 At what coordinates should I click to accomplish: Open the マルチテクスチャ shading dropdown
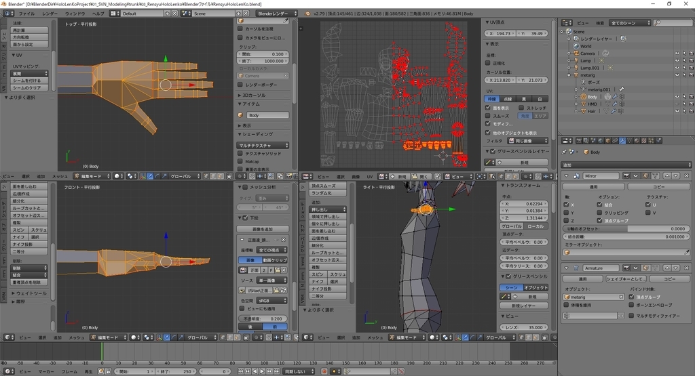coord(263,145)
